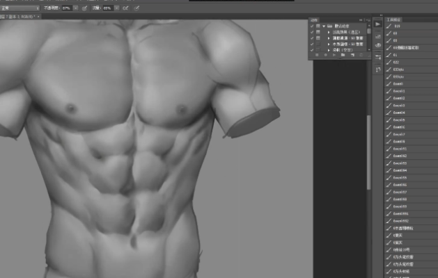Select tool preset 01
This screenshot has height=278, width=438.
pos(411,55)
